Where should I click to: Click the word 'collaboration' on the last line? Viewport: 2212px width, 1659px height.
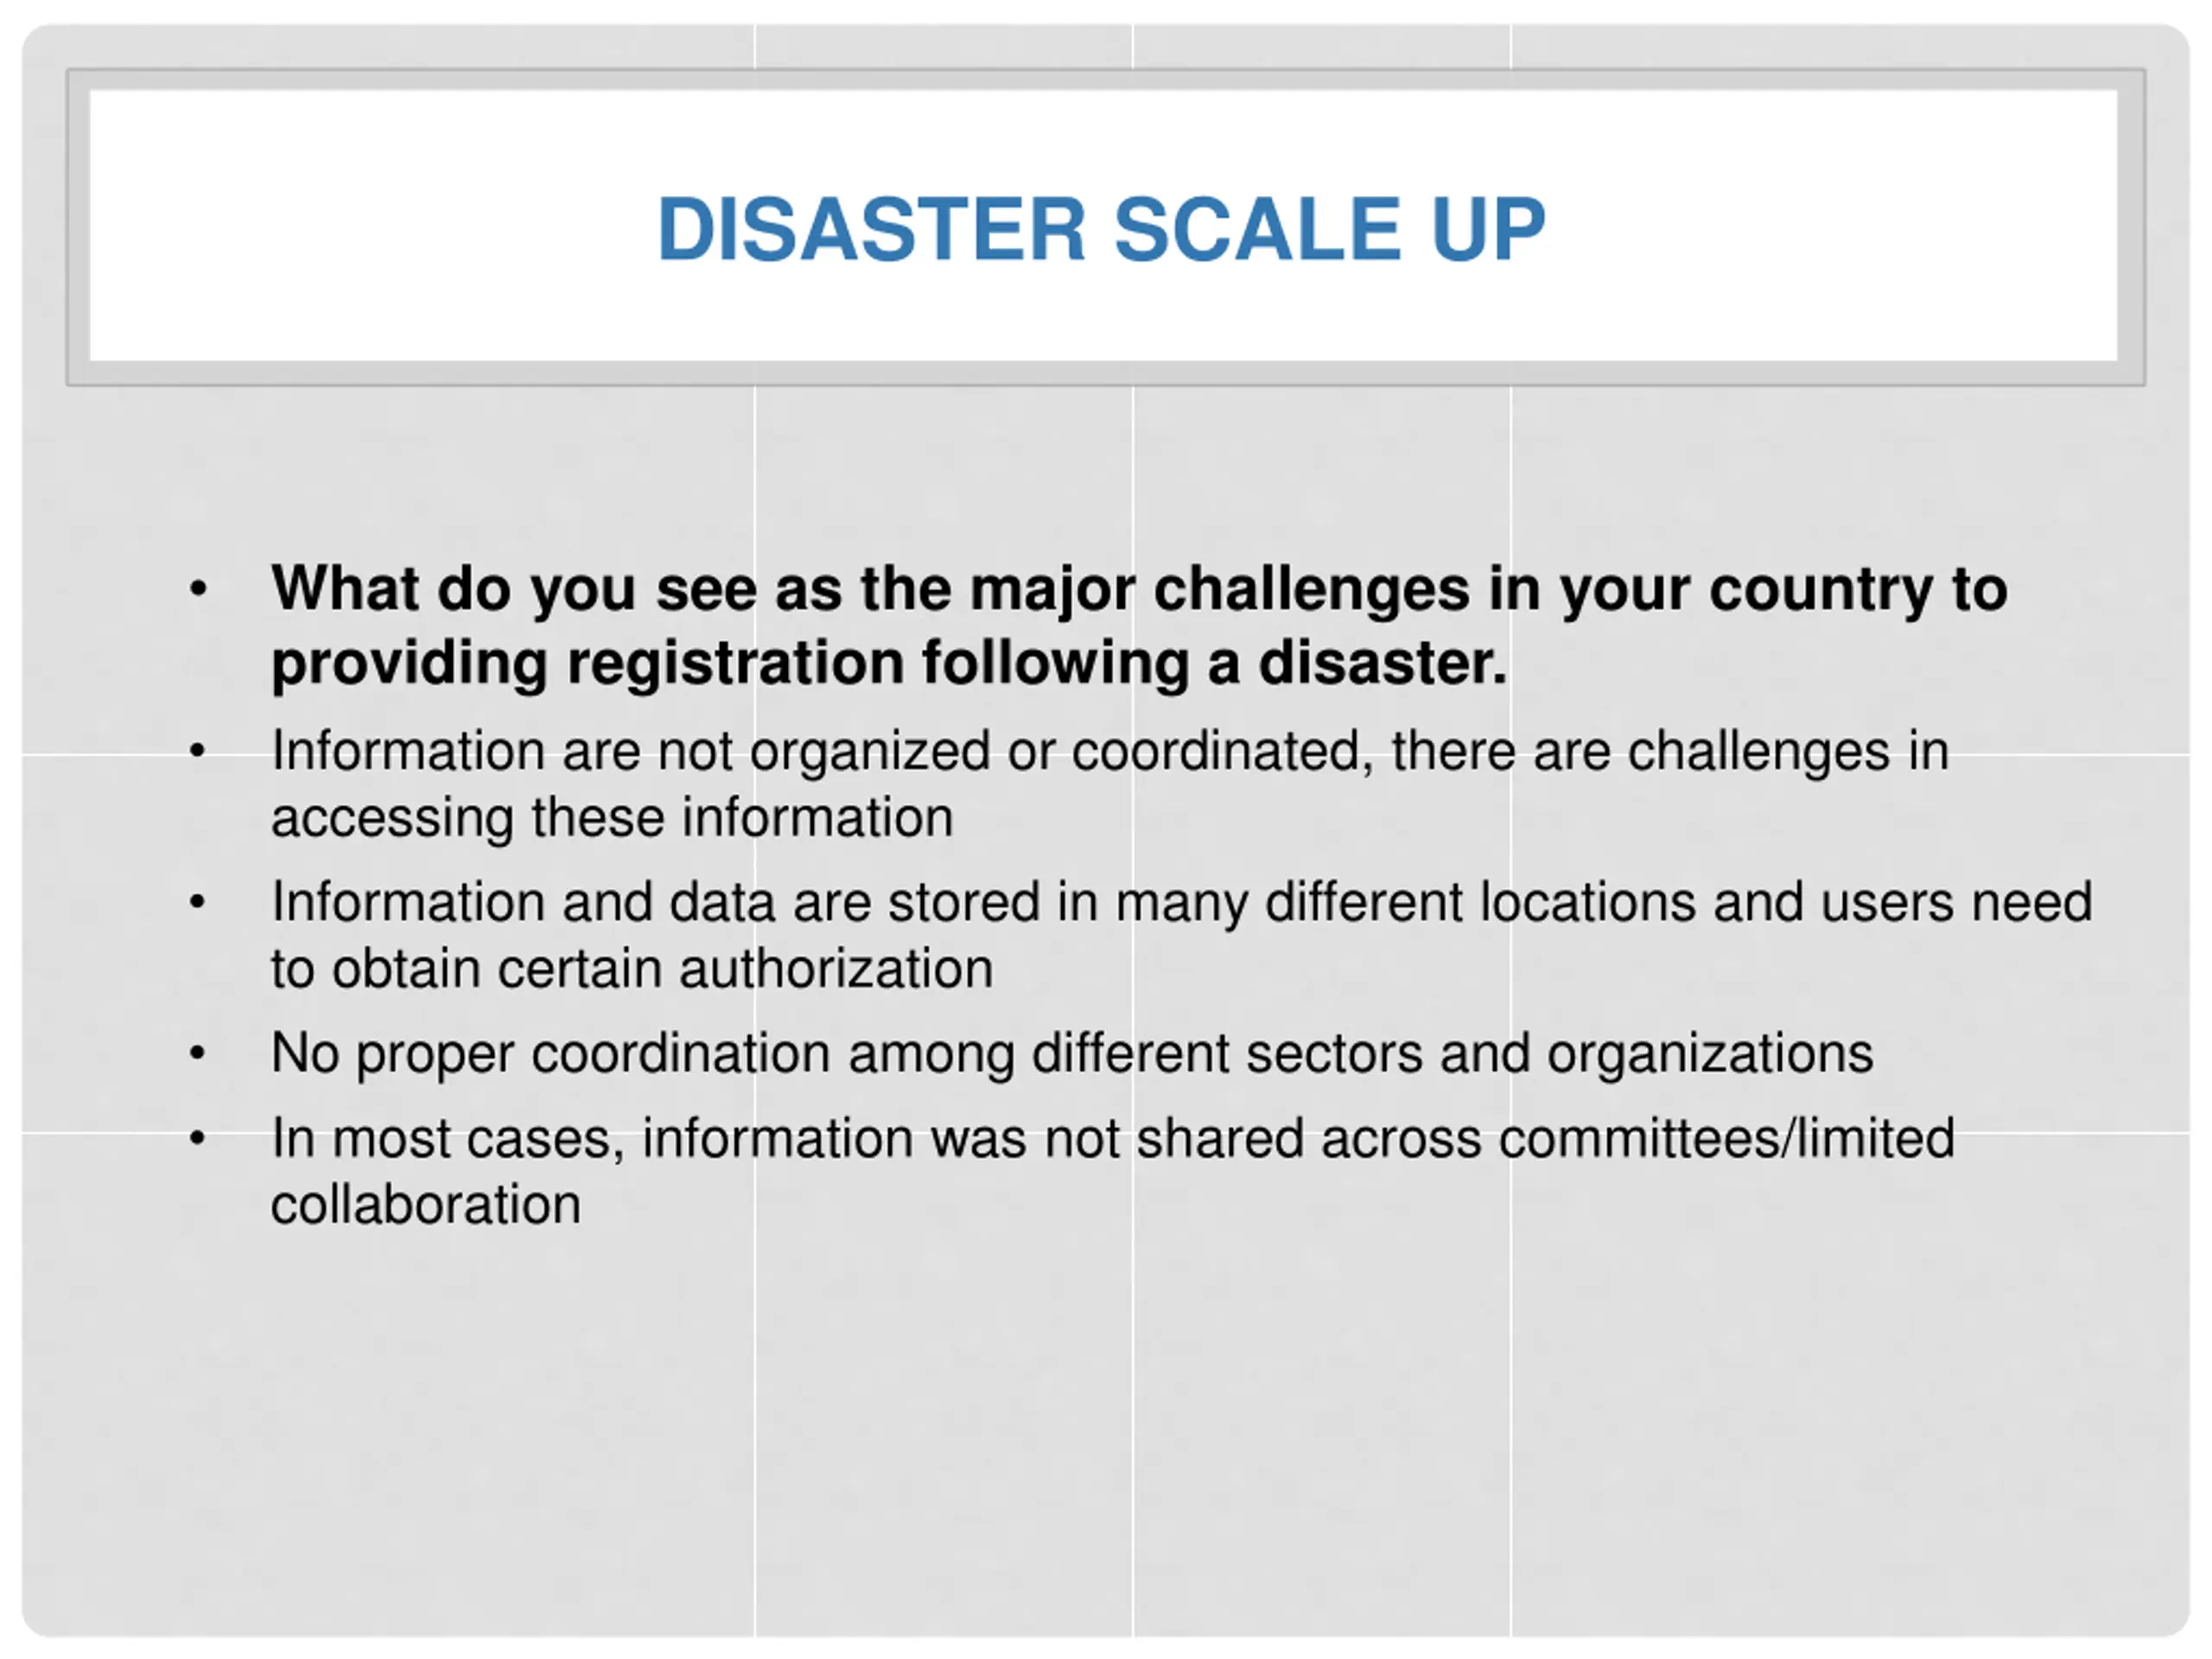click(426, 1205)
